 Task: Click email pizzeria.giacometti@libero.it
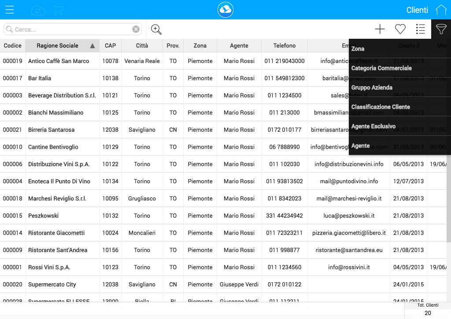(349, 233)
